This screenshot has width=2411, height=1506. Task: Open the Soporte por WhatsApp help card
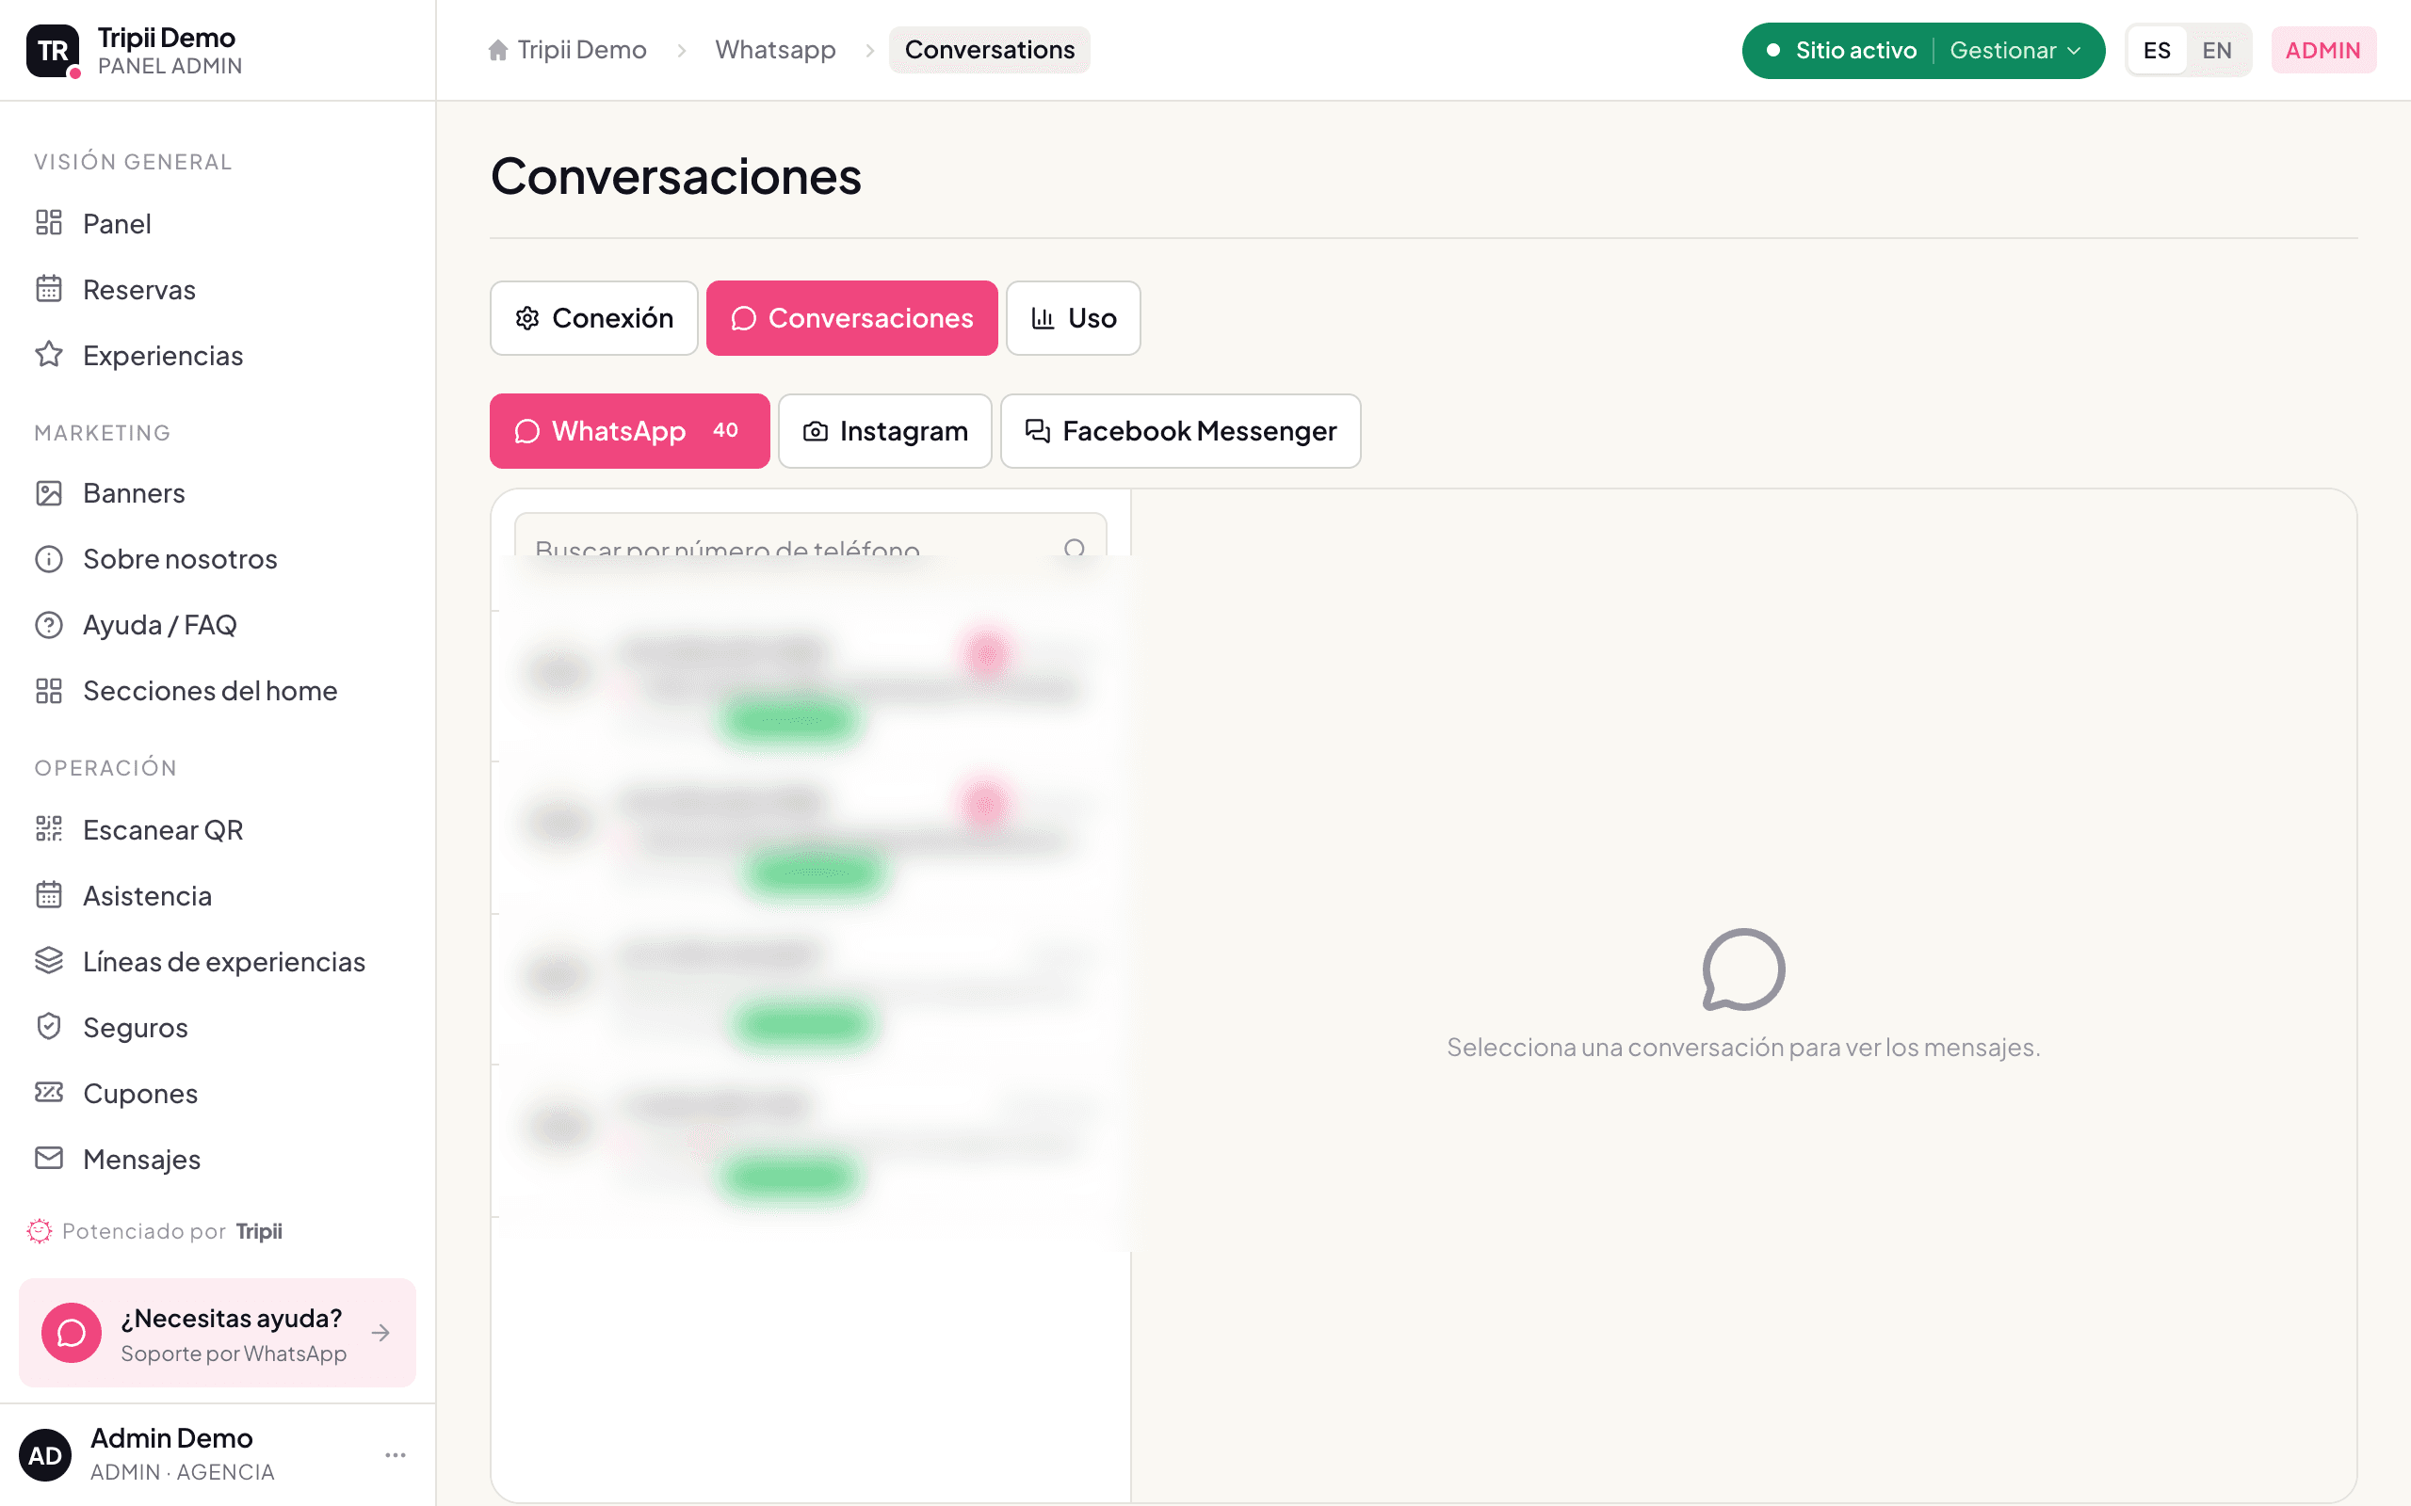(x=218, y=1333)
